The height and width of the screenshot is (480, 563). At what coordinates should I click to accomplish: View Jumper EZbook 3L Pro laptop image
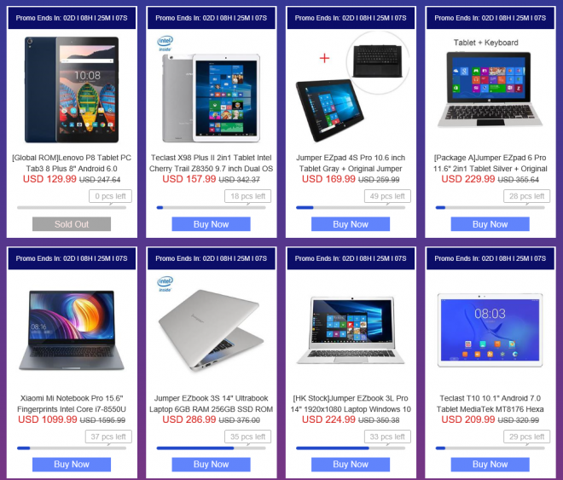coord(351,330)
